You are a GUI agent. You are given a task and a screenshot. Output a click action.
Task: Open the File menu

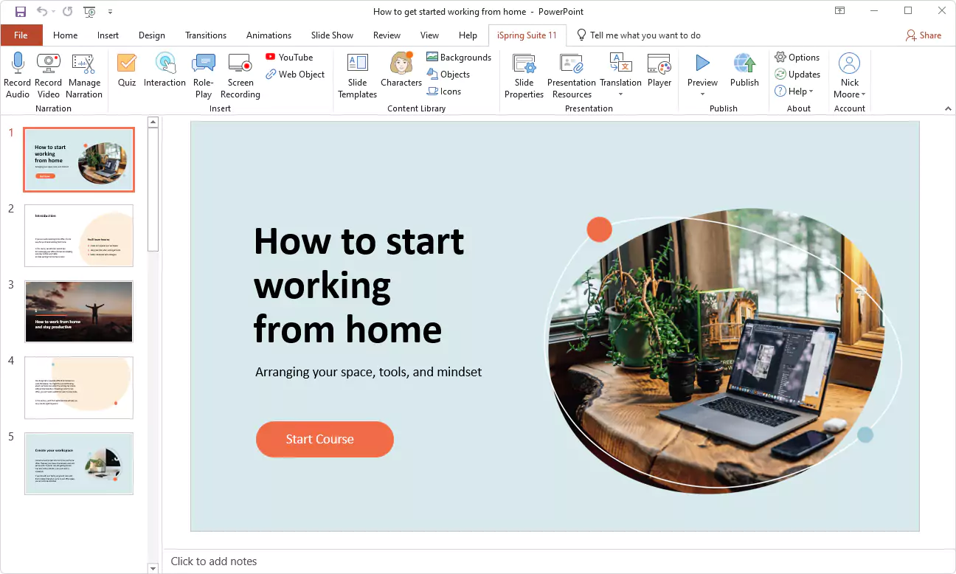pos(21,35)
